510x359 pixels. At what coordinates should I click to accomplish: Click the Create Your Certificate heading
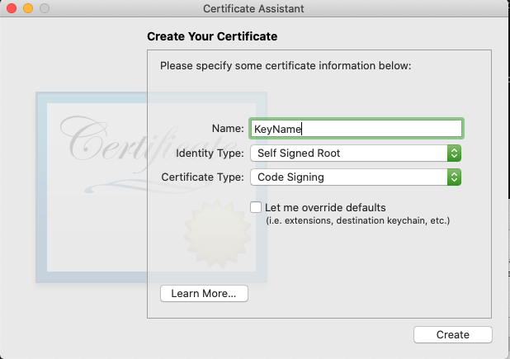point(212,36)
